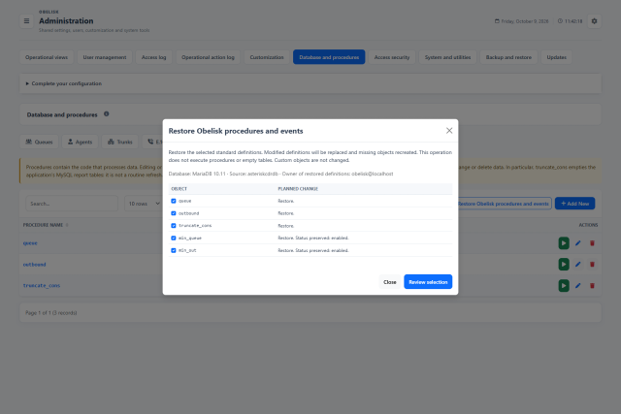Click the Close button in dialog
This screenshot has width=621, height=414.
click(390, 282)
